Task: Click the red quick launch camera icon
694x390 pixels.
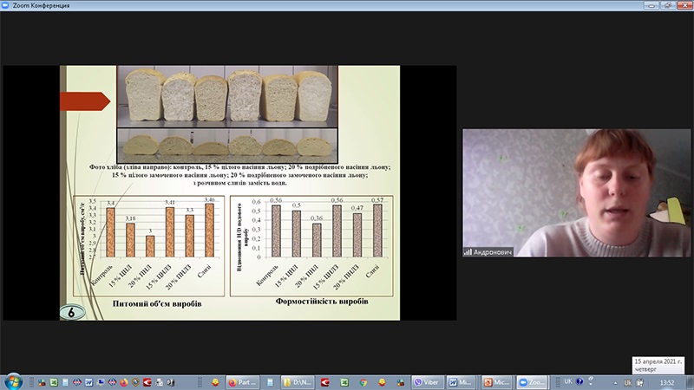Action: (x=147, y=382)
